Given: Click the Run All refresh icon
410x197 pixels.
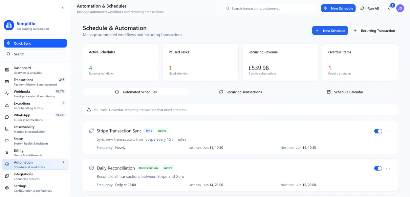Looking at the screenshot, I should pos(362,8).
